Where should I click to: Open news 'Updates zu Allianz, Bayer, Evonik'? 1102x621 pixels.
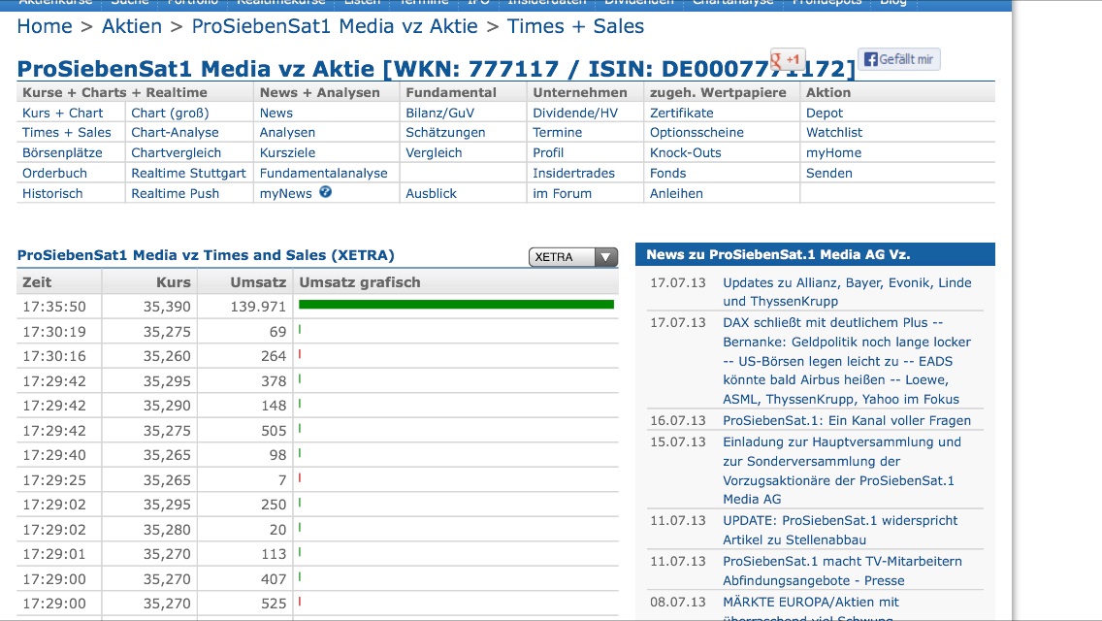pos(847,292)
